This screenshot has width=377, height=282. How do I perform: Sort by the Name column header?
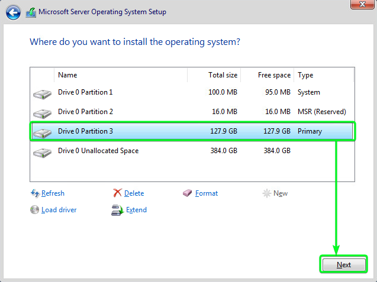(x=121, y=75)
